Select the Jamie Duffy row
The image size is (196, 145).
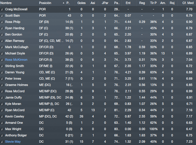98,98
